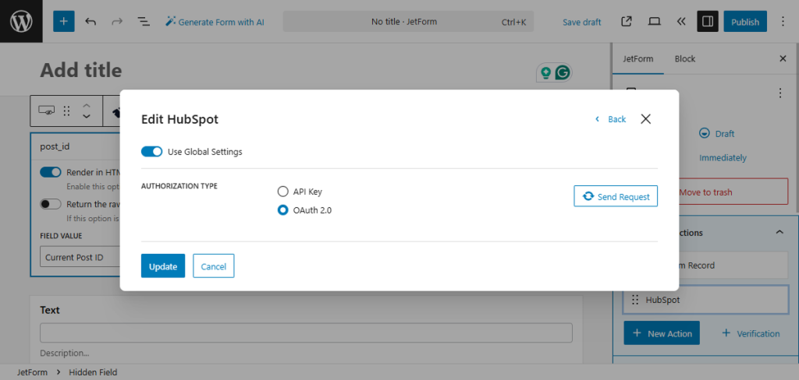Click the Send Request button
This screenshot has width=799, height=380.
point(616,196)
